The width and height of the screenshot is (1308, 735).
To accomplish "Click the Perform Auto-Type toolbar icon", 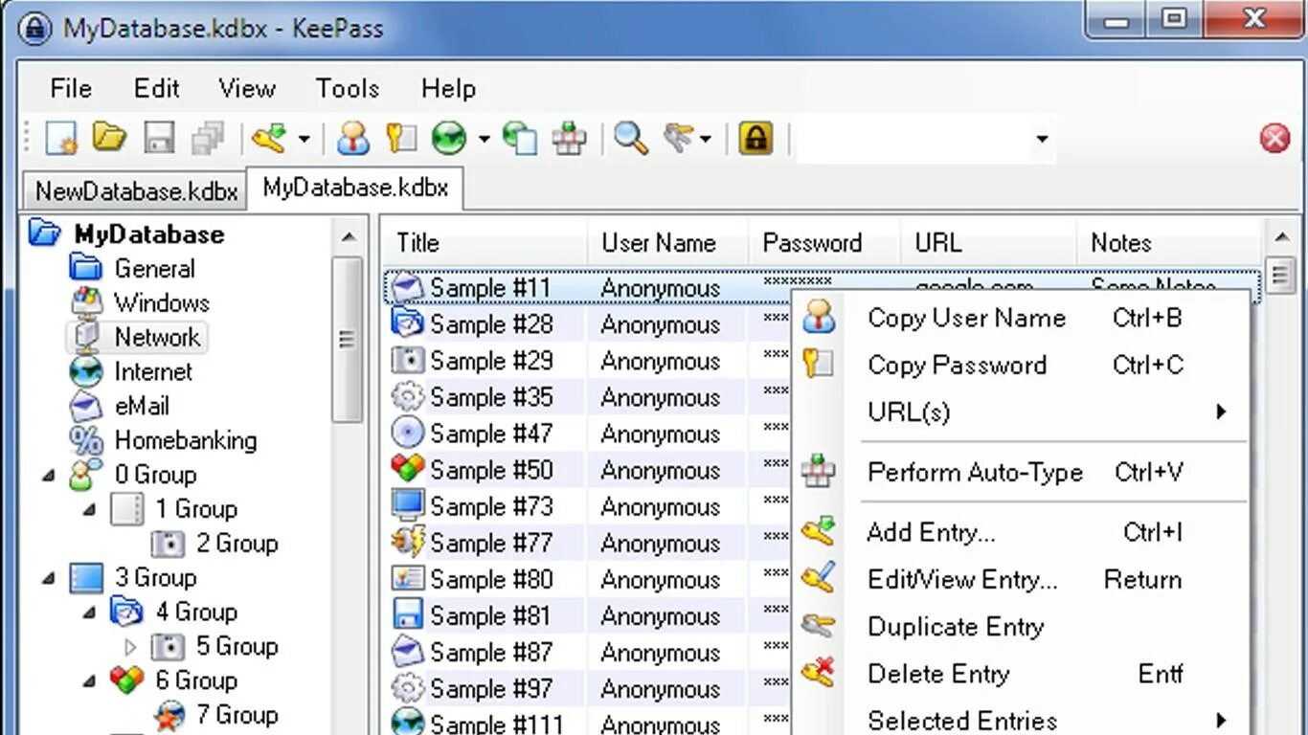I will click(569, 139).
